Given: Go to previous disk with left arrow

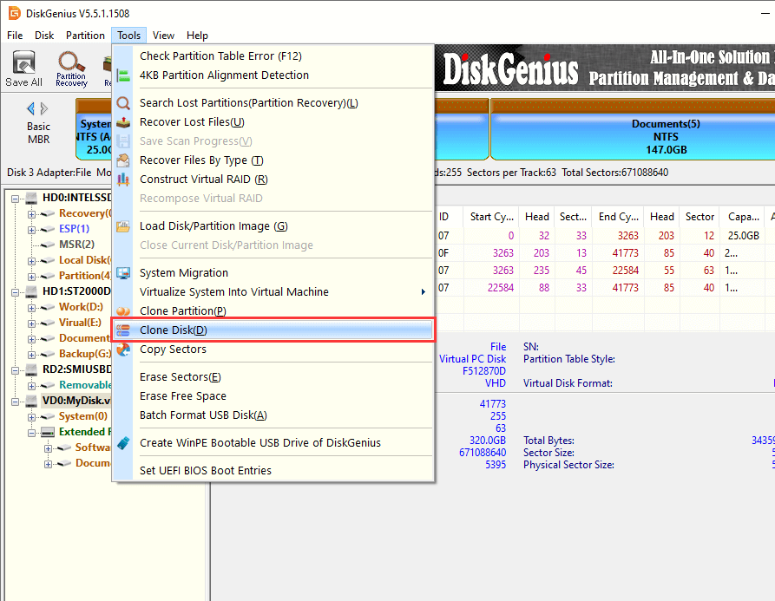Looking at the screenshot, I should point(31,108).
